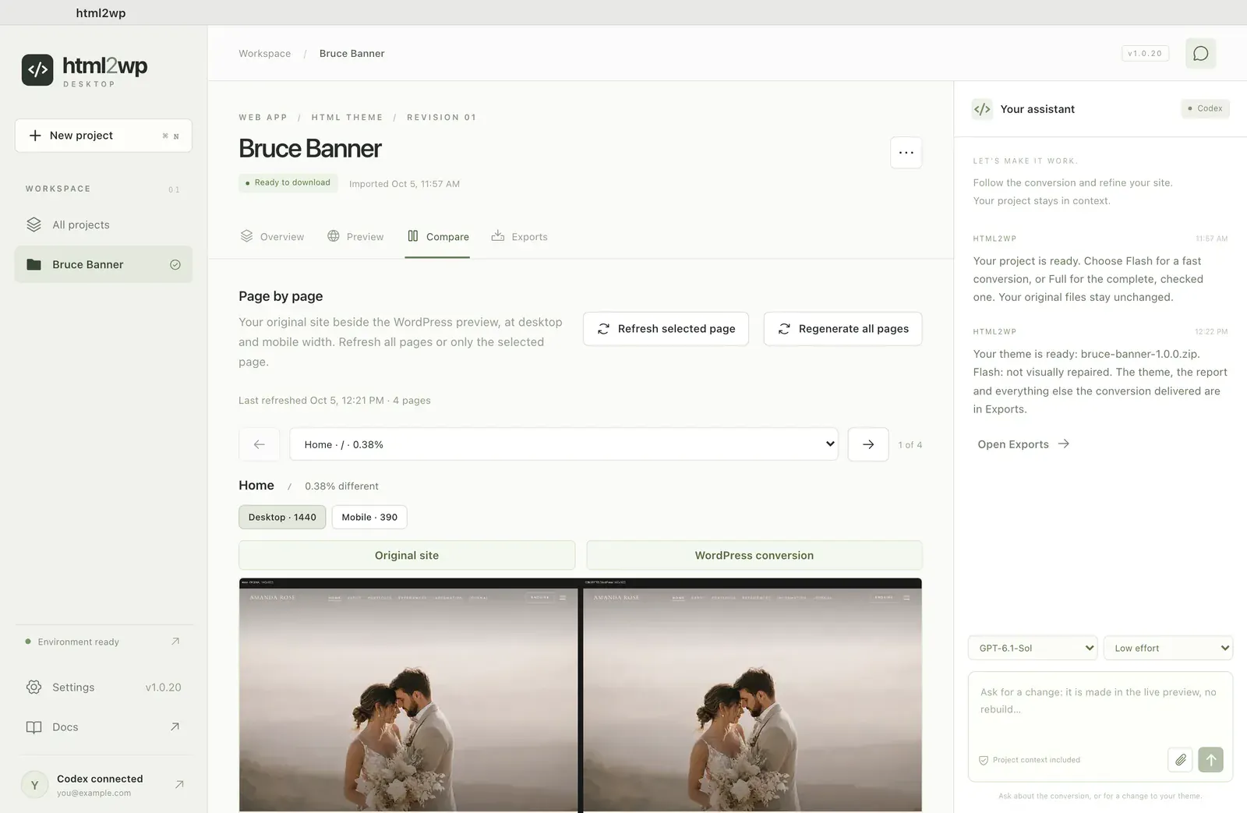Follow the Open Exports link
Viewport: 1247px width, 813px height.
click(1023, 444)
